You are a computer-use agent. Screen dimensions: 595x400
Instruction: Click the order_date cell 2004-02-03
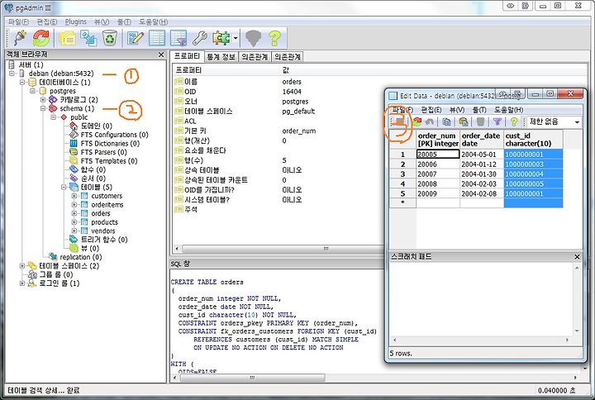[x=482, y=184]
